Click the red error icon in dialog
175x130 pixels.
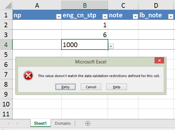click(x=28, y=76)
